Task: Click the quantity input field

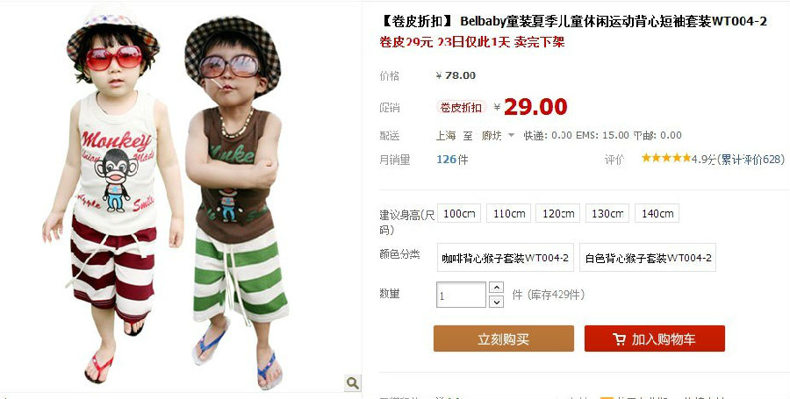Action: click(461, 295)
